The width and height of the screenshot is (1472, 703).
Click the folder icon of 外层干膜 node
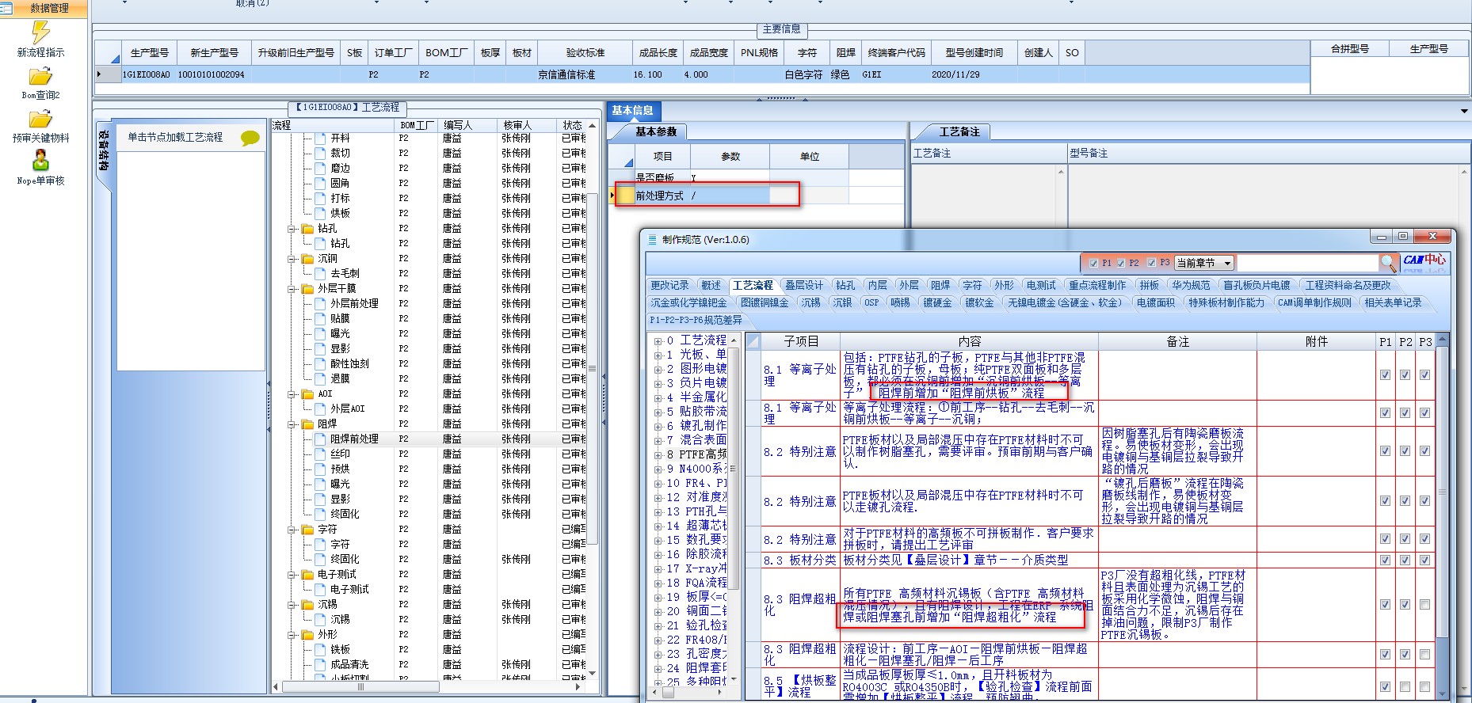(x=307, y=289)
